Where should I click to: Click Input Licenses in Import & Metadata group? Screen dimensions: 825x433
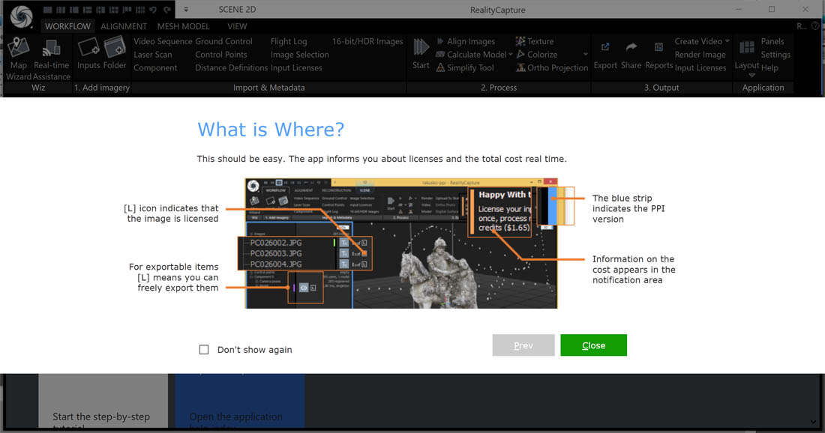296,67
